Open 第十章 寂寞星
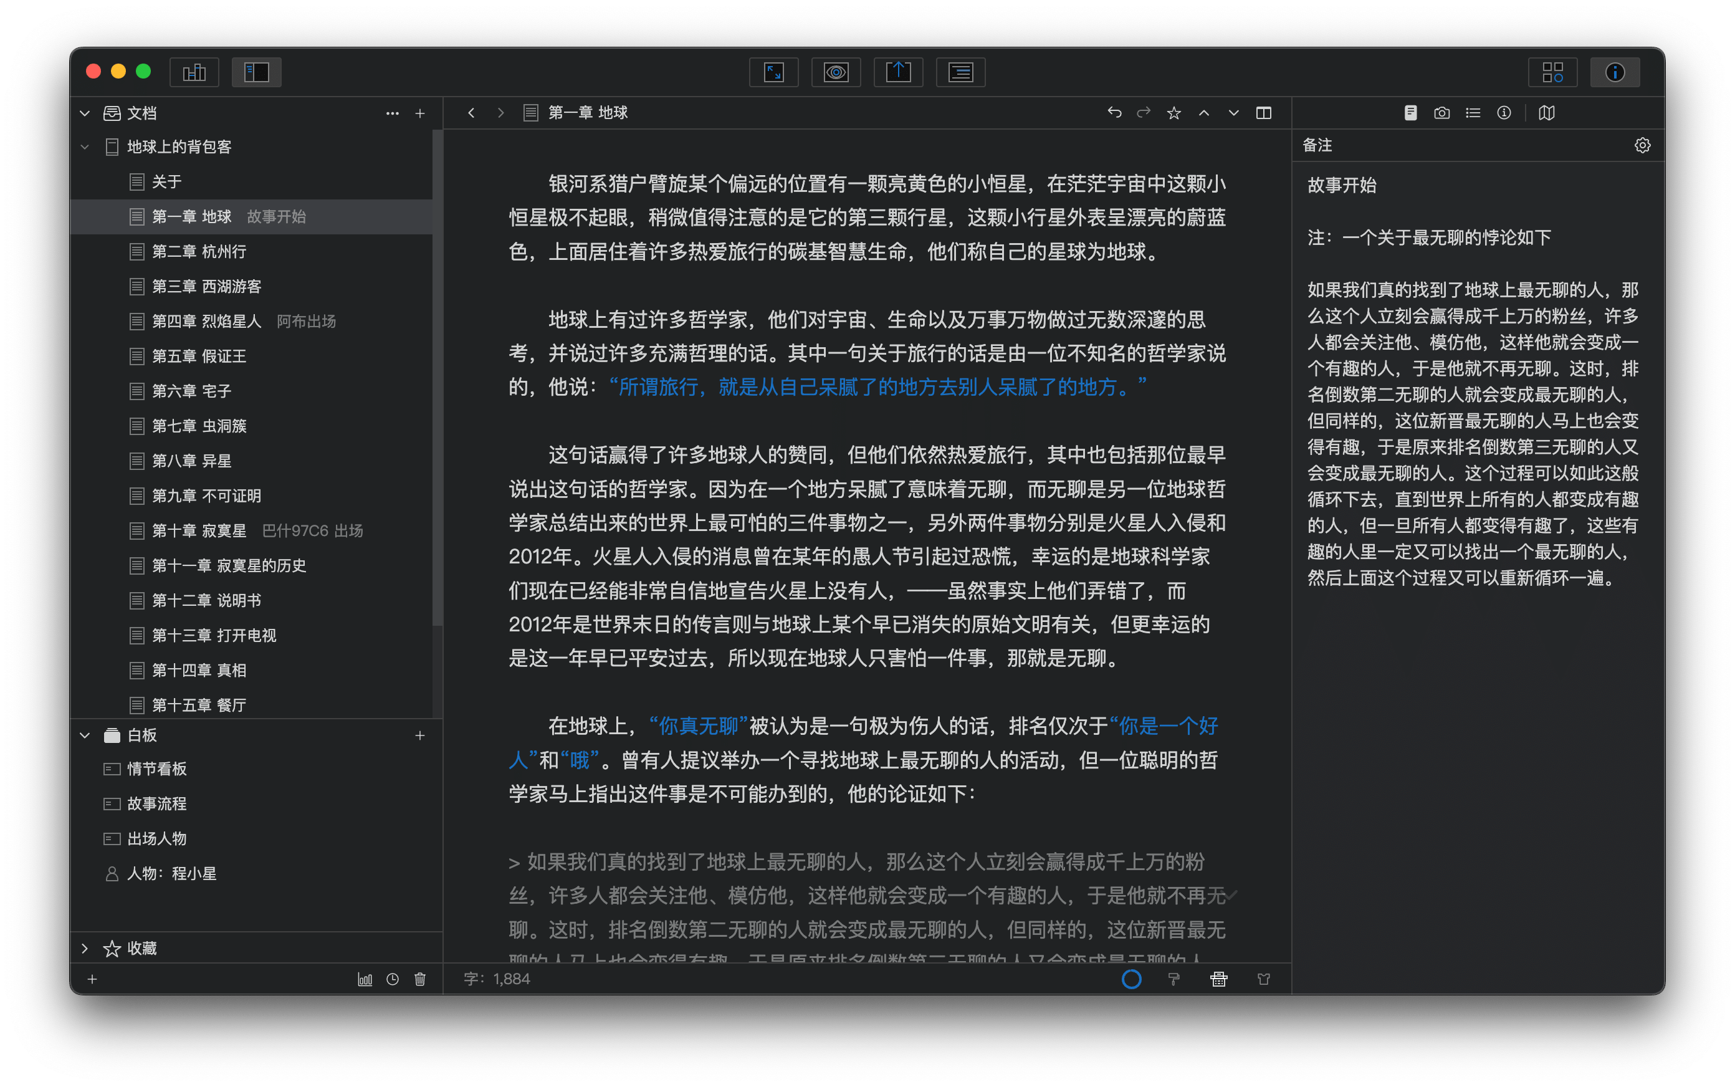Screen dimensions: 1735x1087 tap(252, 530)
